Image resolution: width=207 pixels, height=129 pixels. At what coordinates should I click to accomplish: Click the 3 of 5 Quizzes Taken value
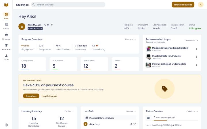point(174,28)
